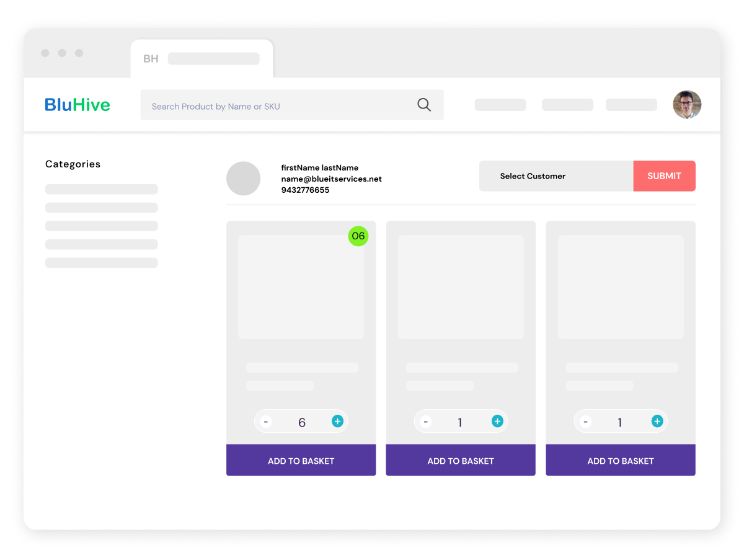Select the BH browser tab
This screenshot has height=558, width=744.
201,59
